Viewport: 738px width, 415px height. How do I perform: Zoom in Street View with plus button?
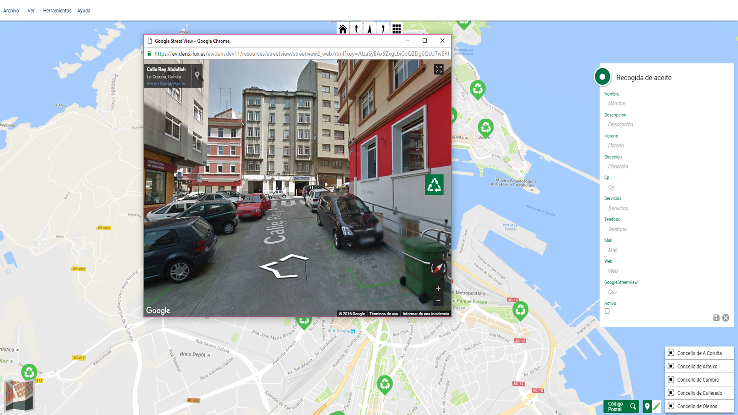[438, 289]
